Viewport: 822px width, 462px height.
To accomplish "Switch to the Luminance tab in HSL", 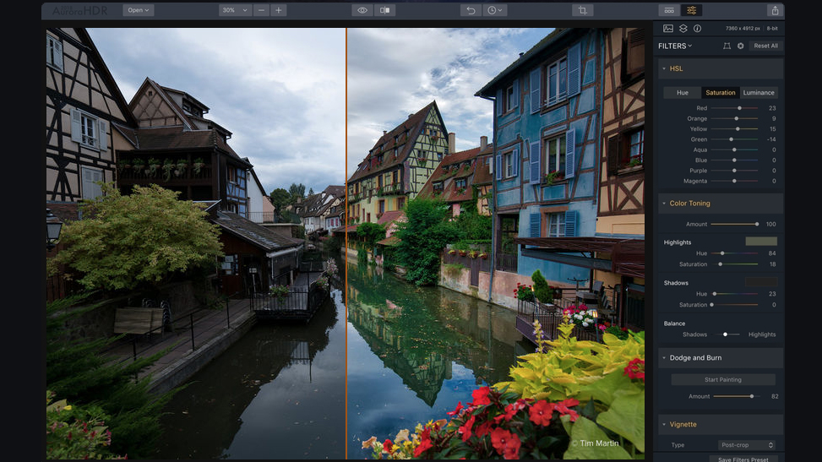I will [759, 93].
